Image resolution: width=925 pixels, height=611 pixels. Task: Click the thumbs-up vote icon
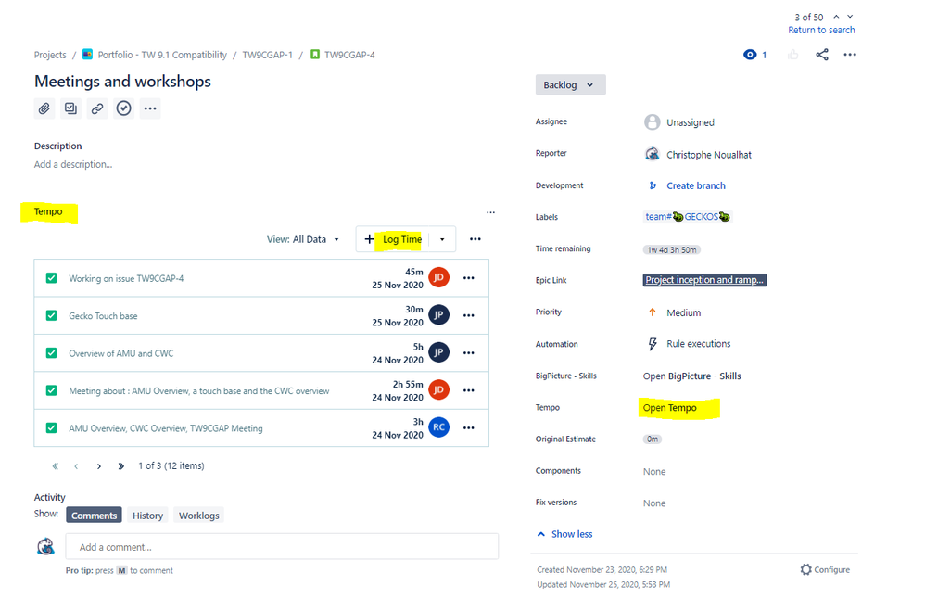coord(792,55)
